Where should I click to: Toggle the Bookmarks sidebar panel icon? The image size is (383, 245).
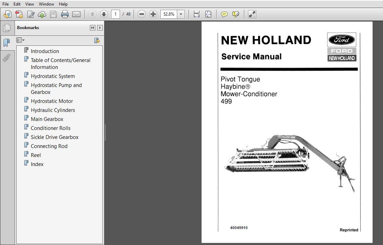click(x=7, y=43)
